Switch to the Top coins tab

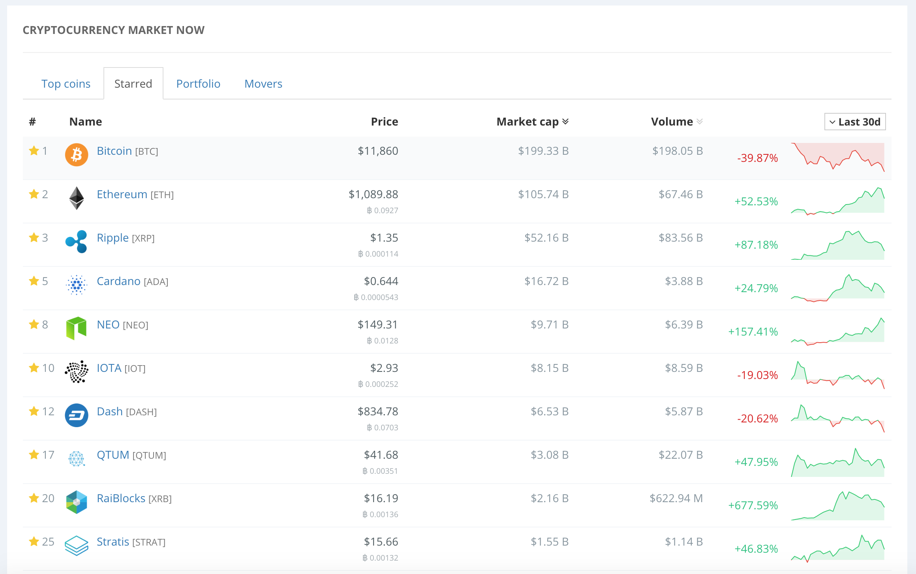[x=66, y=84]
